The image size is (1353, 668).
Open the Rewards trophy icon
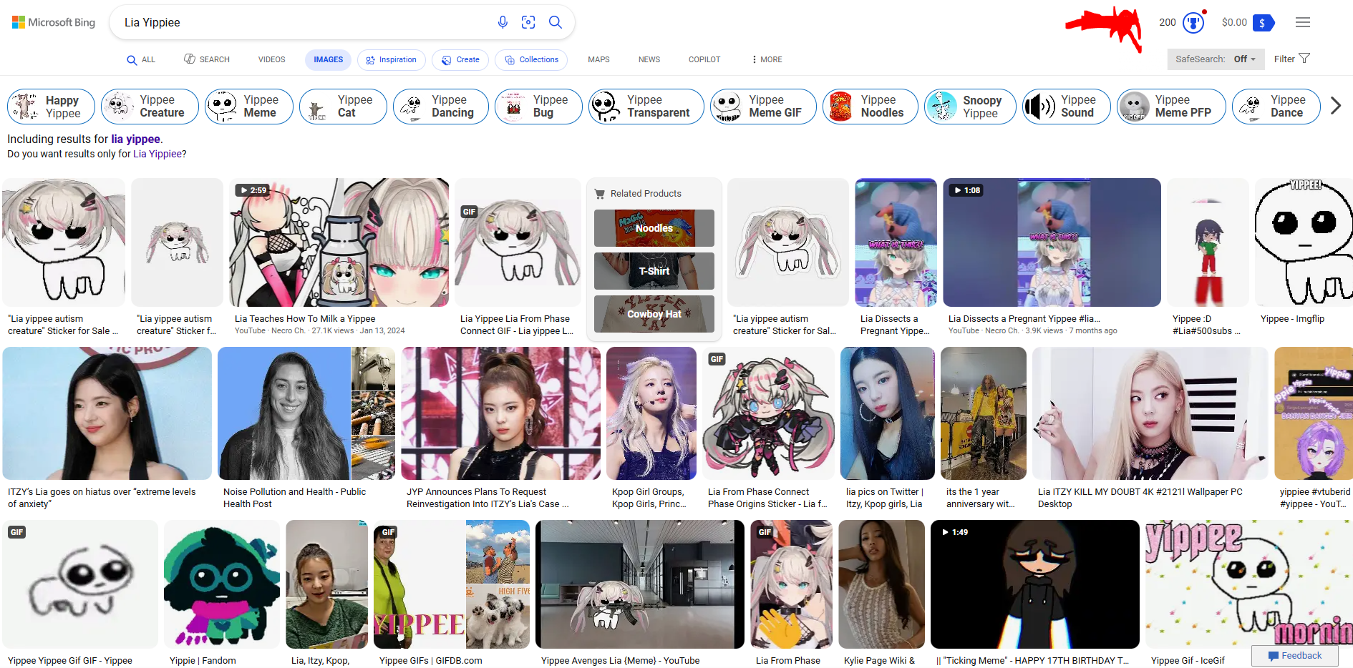point(1193,23)
